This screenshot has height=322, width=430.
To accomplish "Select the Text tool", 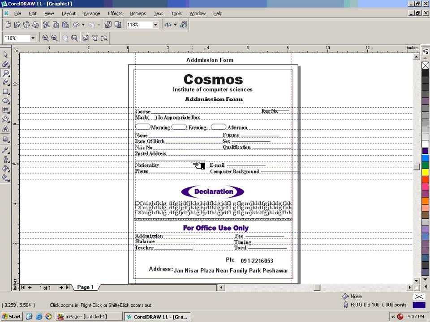I will tap(5, 129).
